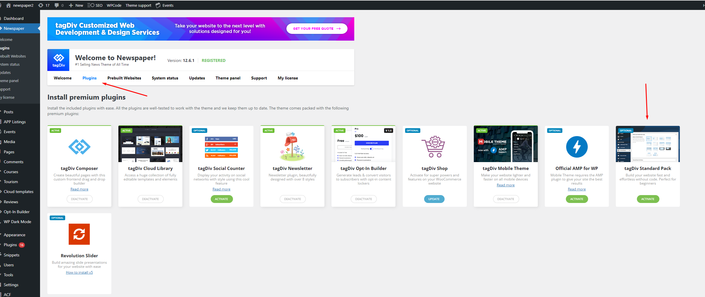
Task: Go to the System status tab
Action: 165,78
